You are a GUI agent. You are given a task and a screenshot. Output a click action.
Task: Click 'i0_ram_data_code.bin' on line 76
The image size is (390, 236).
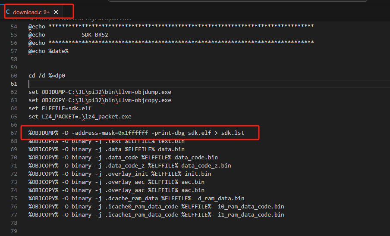coord(251,207)
